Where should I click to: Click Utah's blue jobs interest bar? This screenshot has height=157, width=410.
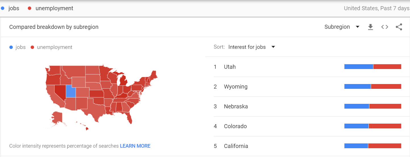point(359,67)
